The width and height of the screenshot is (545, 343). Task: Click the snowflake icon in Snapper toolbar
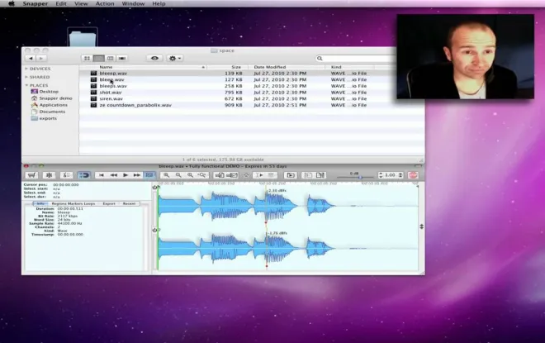pyautogui.click(x=49, y=175)
